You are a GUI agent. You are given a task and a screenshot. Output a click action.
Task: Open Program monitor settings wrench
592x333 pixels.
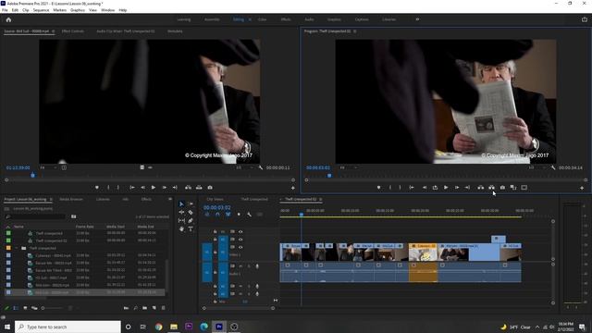(x=553, y=167)
